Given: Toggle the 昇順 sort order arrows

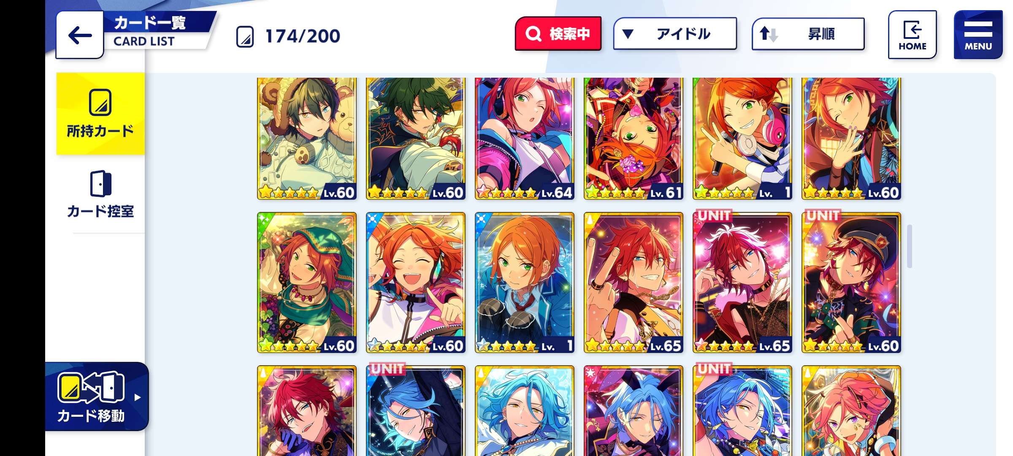Looking at the screenshot, I should click(x=769, y=34).
